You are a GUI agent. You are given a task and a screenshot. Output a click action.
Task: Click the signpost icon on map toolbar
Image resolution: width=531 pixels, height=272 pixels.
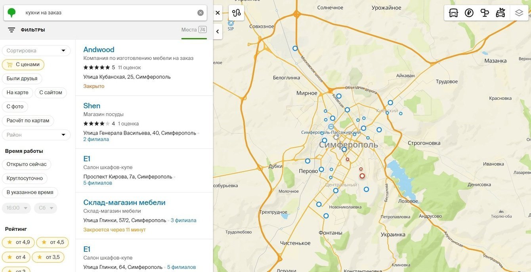[x=485, y=13]
